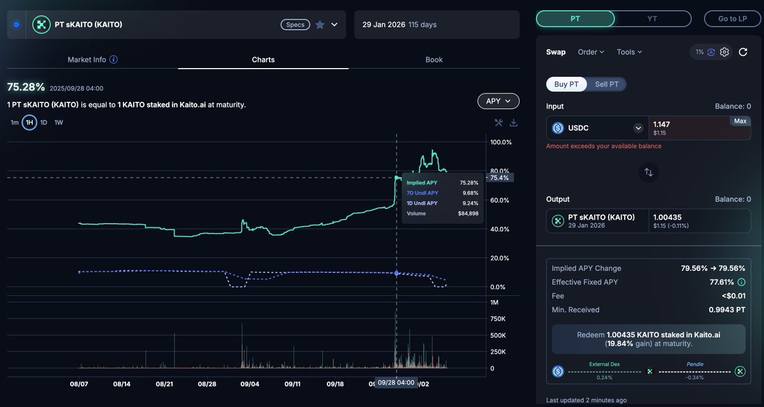Click the Market Info information icon
This screenshot has height=407, width=764.
(113, 60)
